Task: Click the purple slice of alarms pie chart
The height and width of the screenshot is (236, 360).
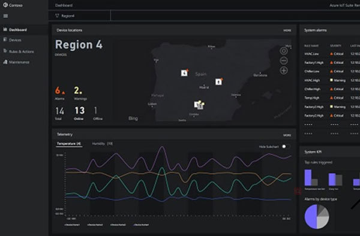Action: [x=311, y=216]
